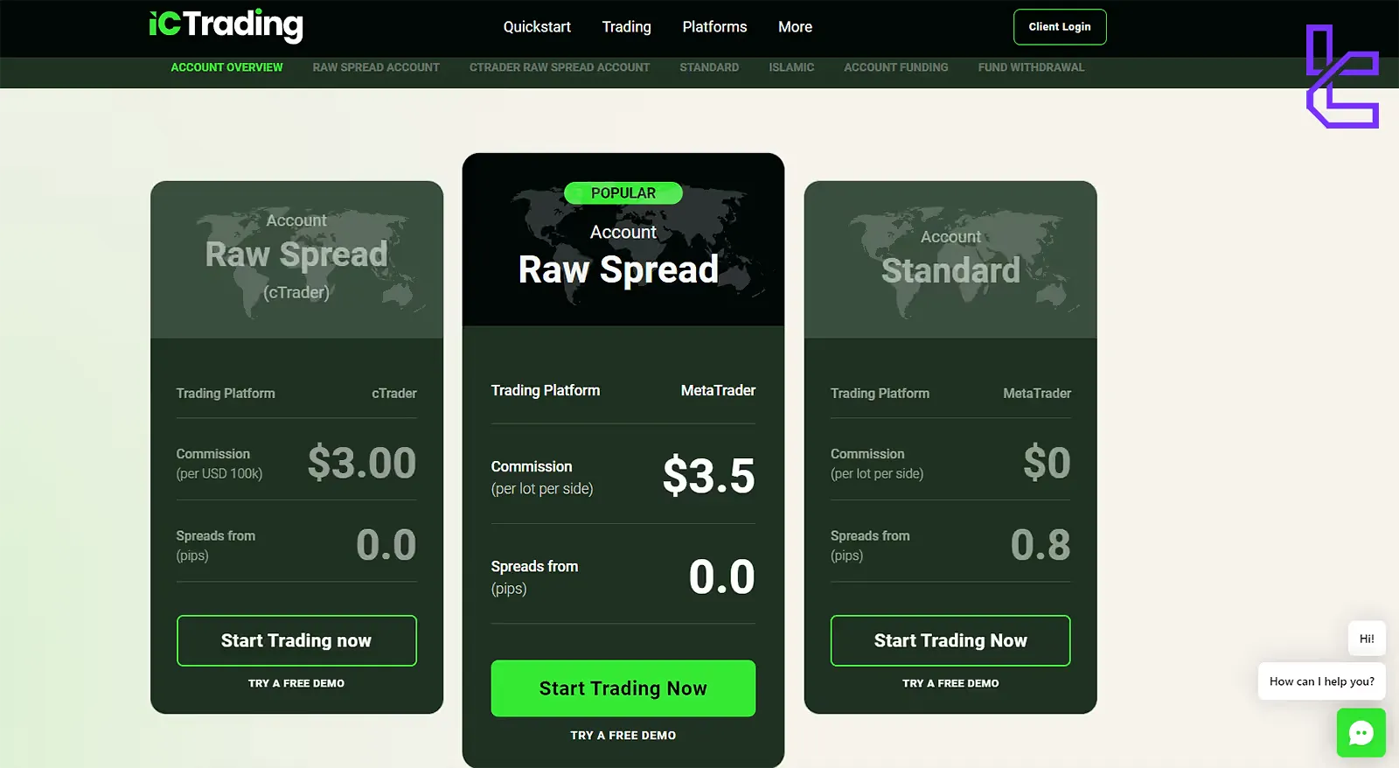Open cTrader Raw Spread Account tab
Viewport: 1399px width, 768px height.
(x=560, y=67)
